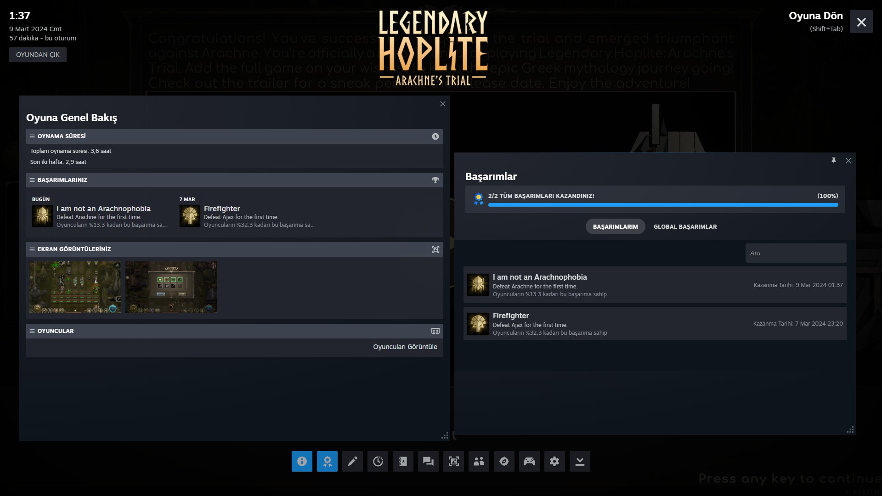Open the friends icon in overlay toolbar

coord(479,461)
